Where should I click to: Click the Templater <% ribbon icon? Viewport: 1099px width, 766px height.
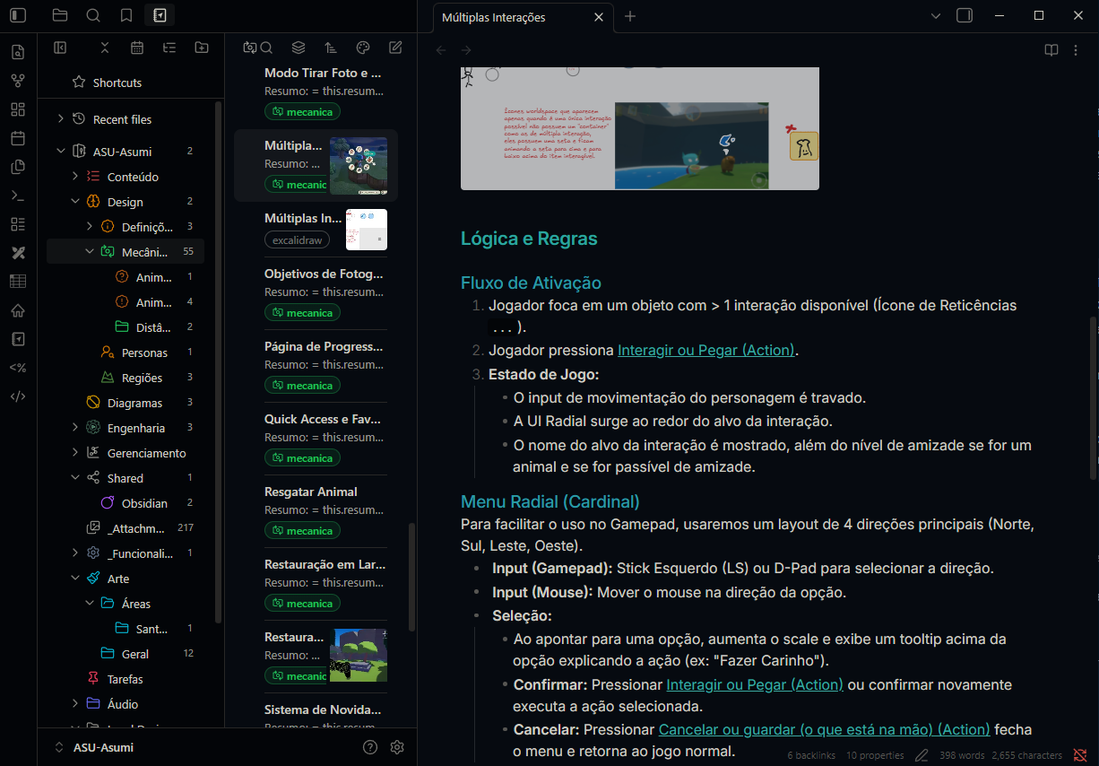[18, 368]
